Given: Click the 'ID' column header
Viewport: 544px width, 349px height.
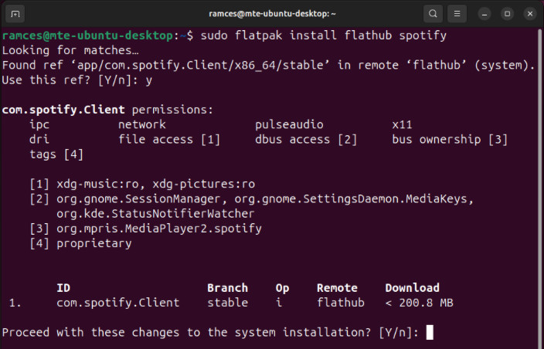Looking at the screenshot, I should [x=63, y=288].
